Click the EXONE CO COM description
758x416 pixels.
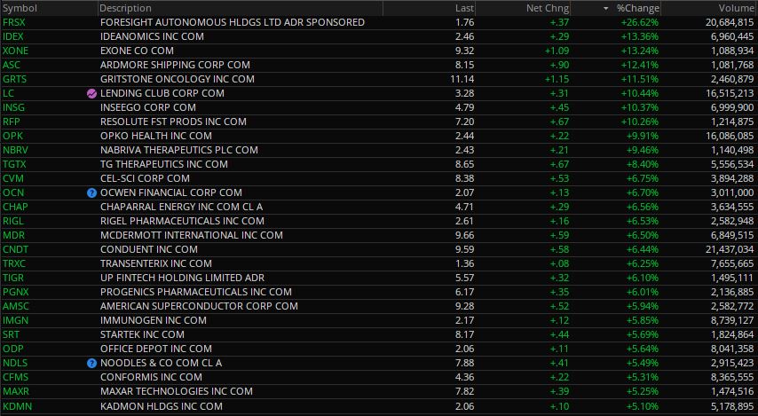click(x=137, y=51)
